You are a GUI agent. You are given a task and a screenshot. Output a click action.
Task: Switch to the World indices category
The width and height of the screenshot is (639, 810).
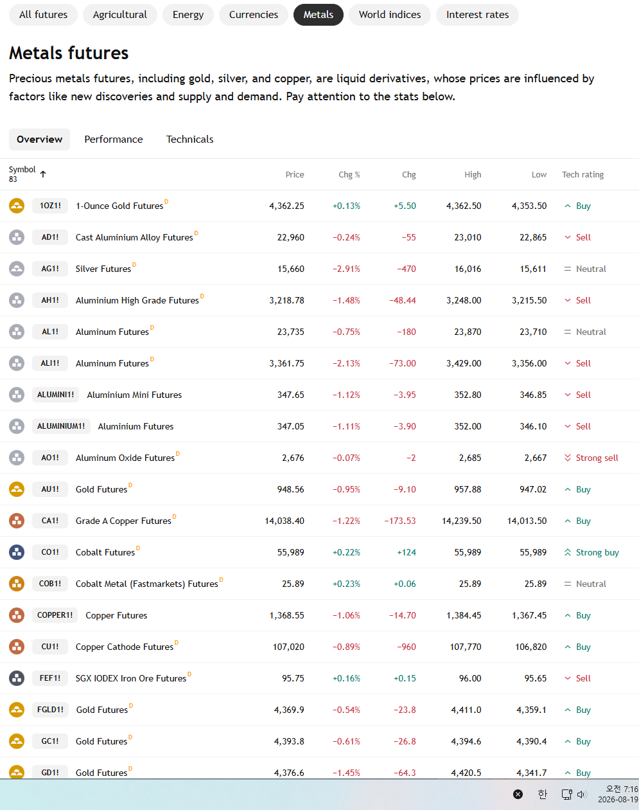[x=390, y=15]
